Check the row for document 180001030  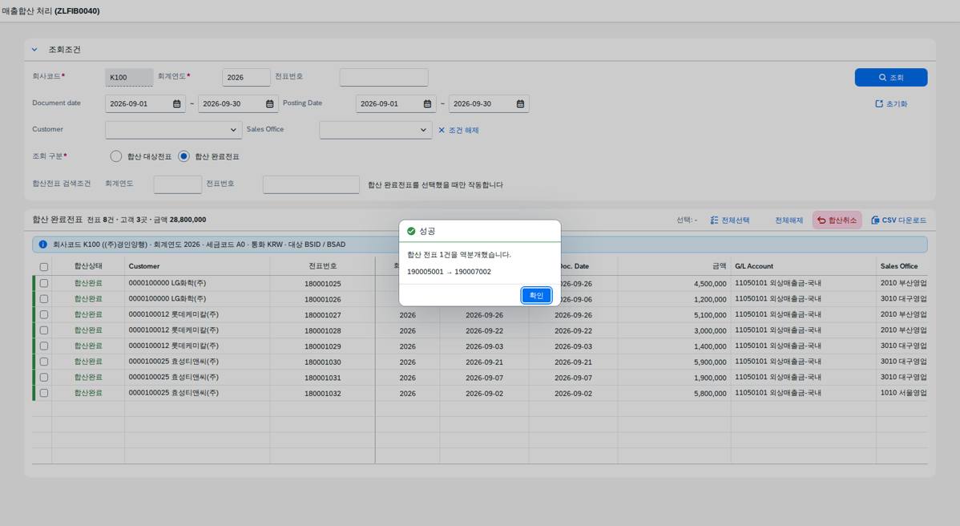(x=43, y=362)
